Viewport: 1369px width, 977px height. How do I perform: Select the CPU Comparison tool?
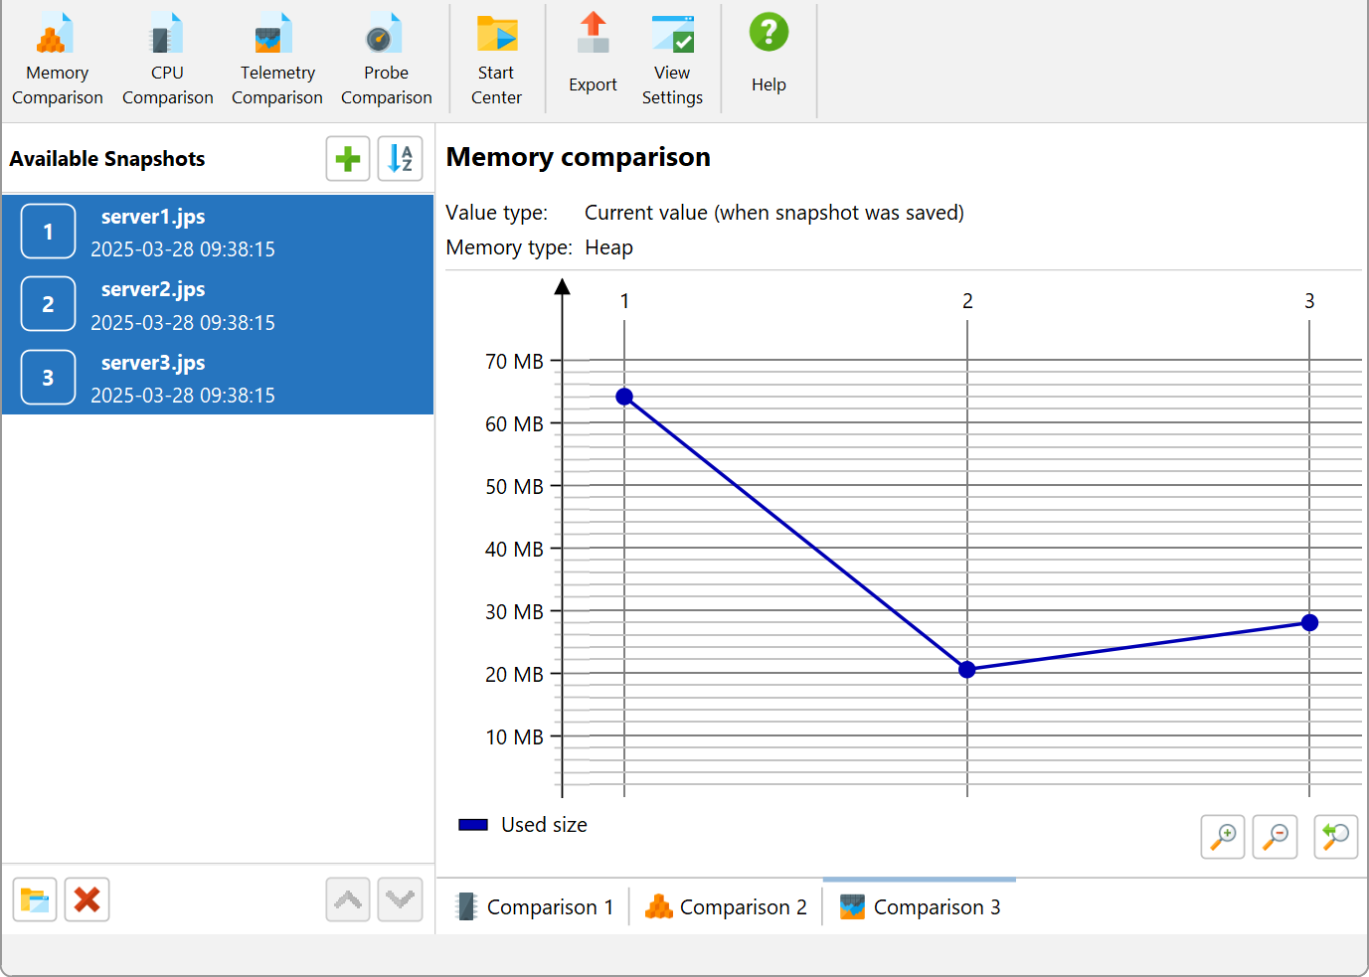click(x=167, y=60)
